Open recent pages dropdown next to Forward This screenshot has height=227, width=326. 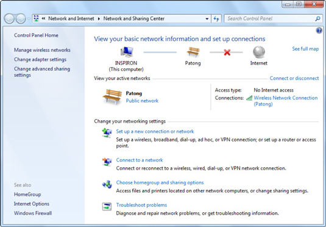[x=29, y=19]
